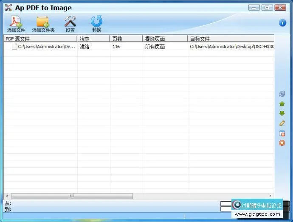Close the Ap PDF to Image window
293x222 pixels.
[x=280, y=8]
